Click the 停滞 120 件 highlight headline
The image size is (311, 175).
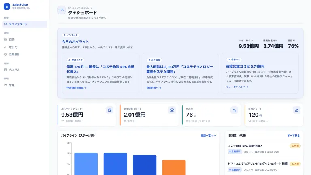coord(100,69)
